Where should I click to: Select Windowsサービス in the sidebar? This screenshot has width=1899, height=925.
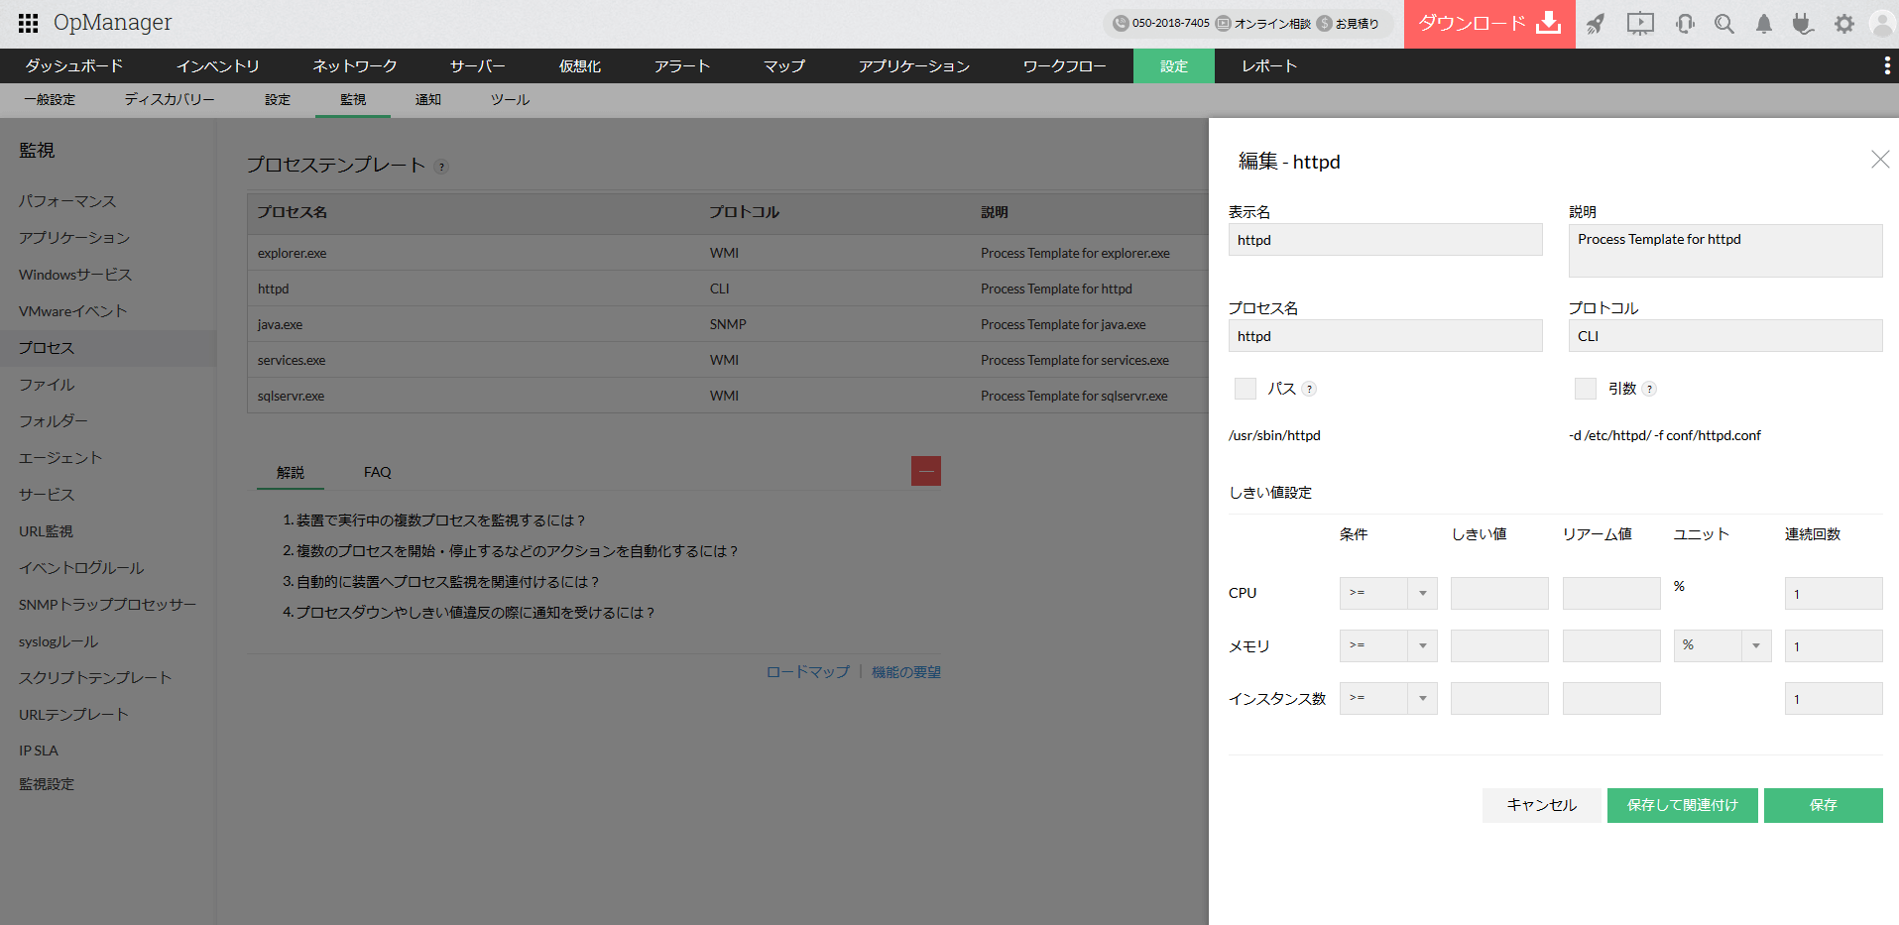click(75, 275)
